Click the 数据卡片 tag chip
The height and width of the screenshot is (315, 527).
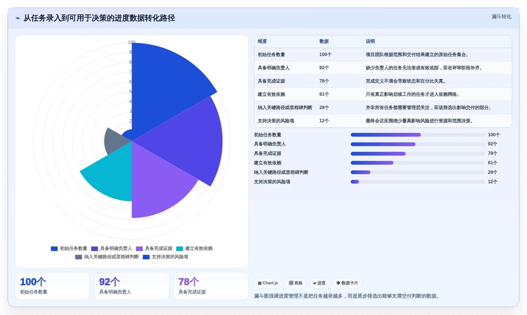pyautogui.click(x=347, y=283)
